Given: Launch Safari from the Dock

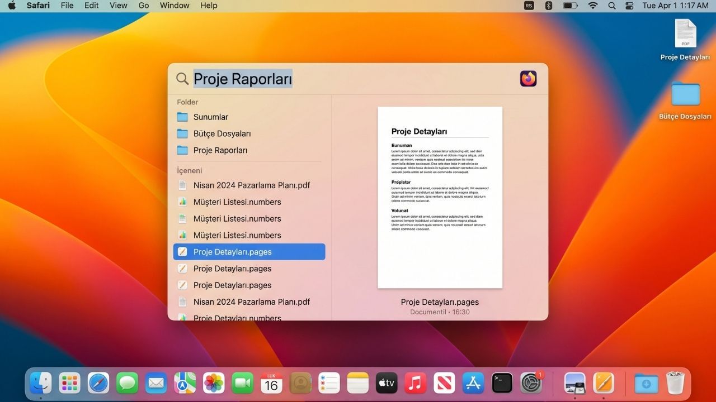Looking at the screenshot, I should point(98,383).
